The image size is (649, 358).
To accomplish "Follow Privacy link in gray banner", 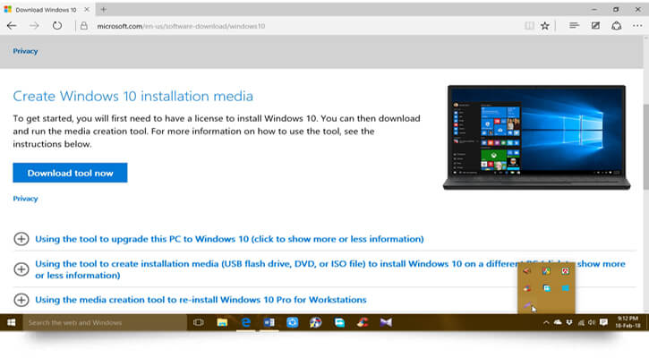I will click(25, 51).
